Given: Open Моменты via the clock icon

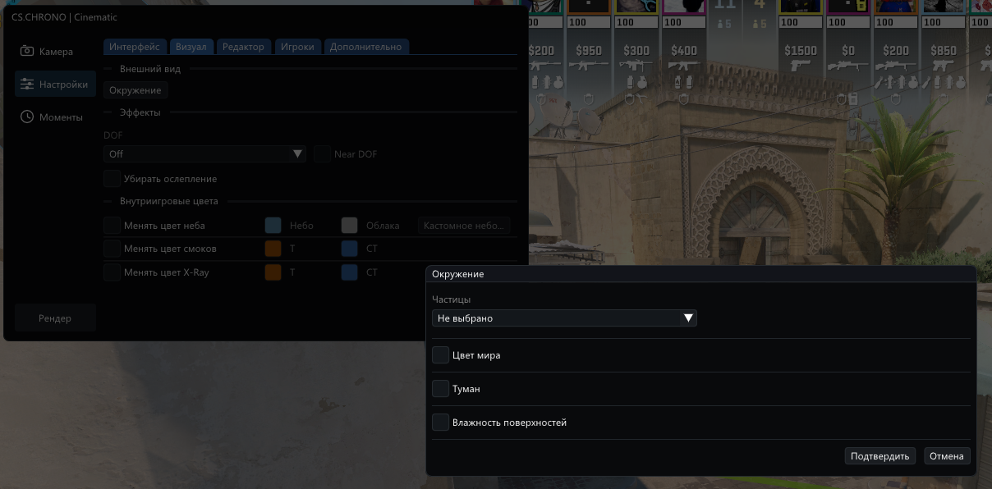Looking at the screenshot, I should click(x=27, y=117).
